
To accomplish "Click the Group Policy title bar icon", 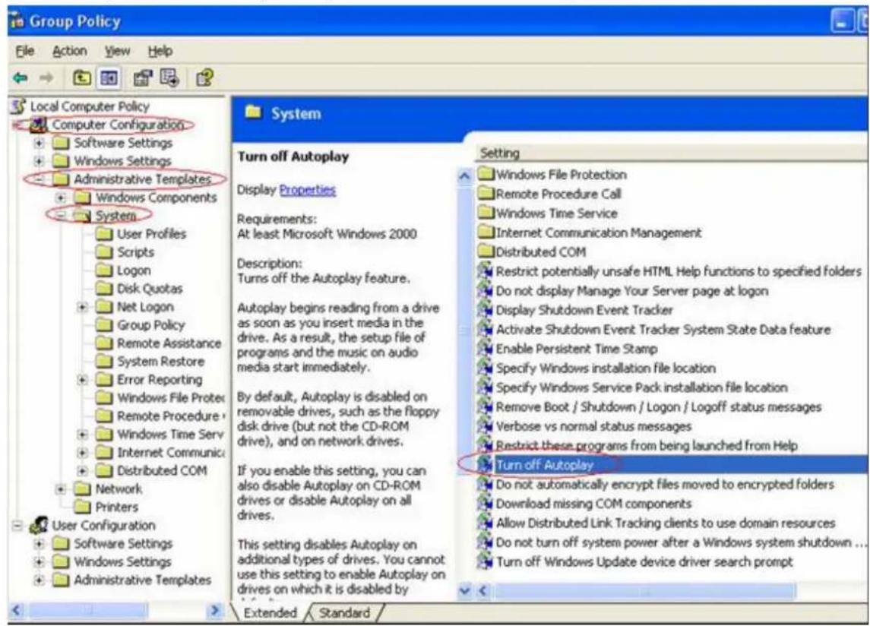I will point(17,21).
